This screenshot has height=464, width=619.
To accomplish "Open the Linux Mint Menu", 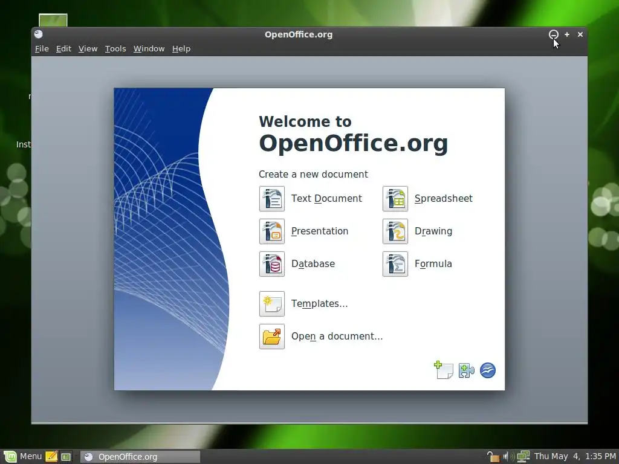I will [x=22, y=457].
